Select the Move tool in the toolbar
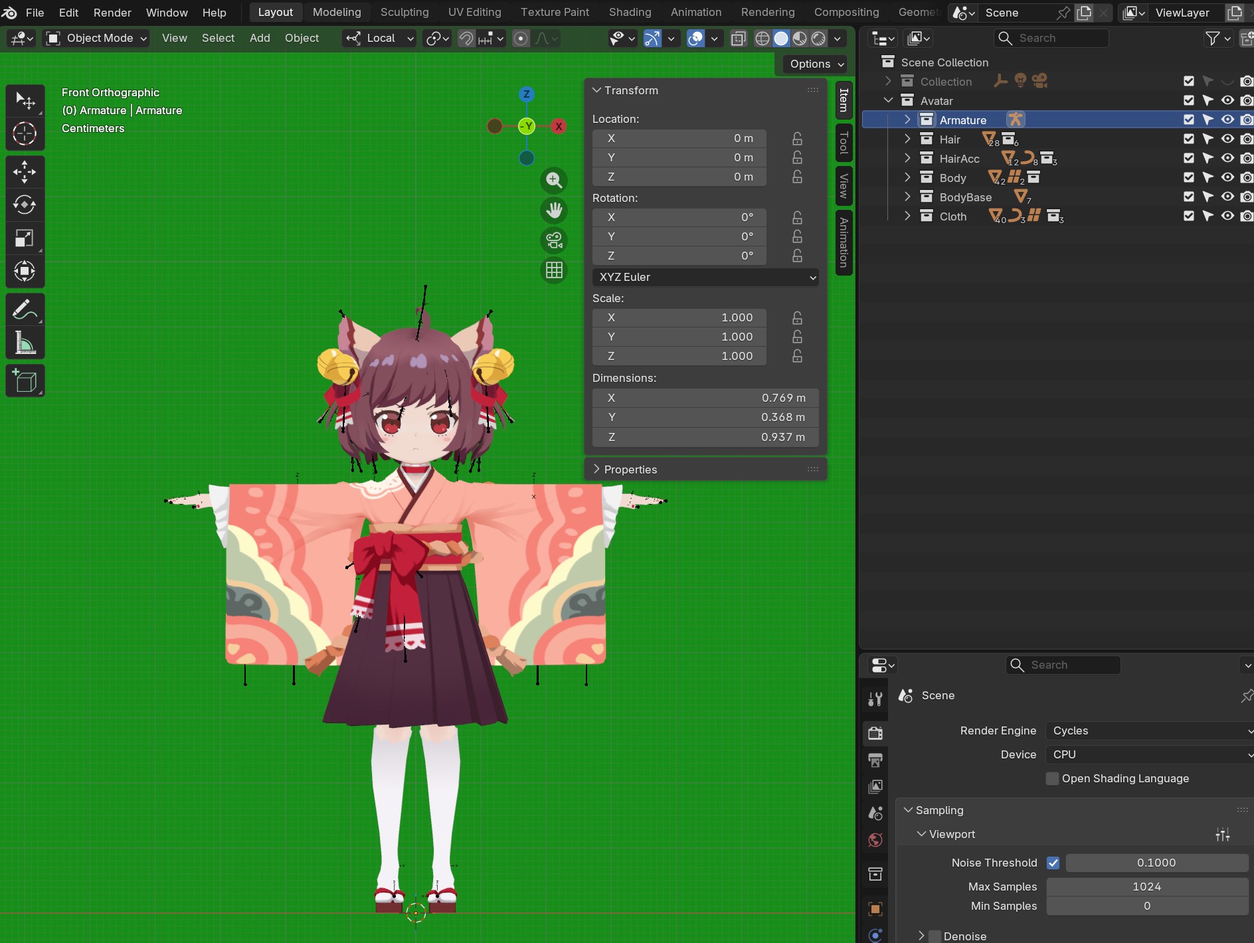The width and height of the screenshot is (1254, 943). pos(25,172)
